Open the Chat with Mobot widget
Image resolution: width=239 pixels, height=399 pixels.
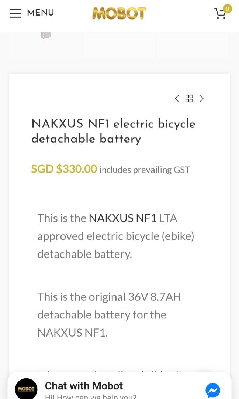pos(83,386)
